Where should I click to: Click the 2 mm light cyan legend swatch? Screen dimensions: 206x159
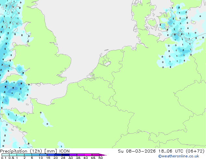[x=28, y=154]
